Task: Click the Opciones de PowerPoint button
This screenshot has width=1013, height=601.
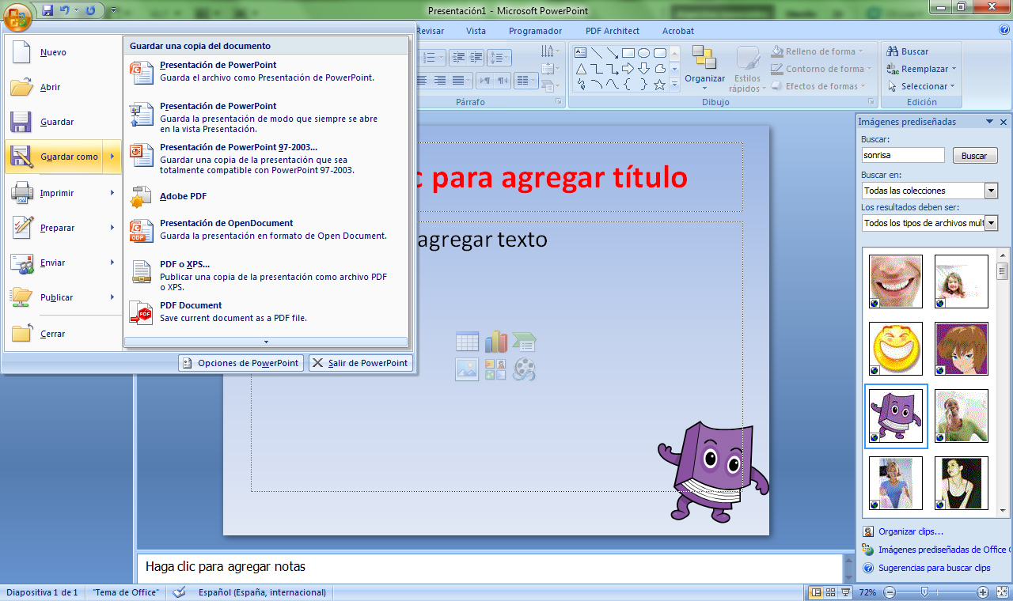Action: [241, 363]
